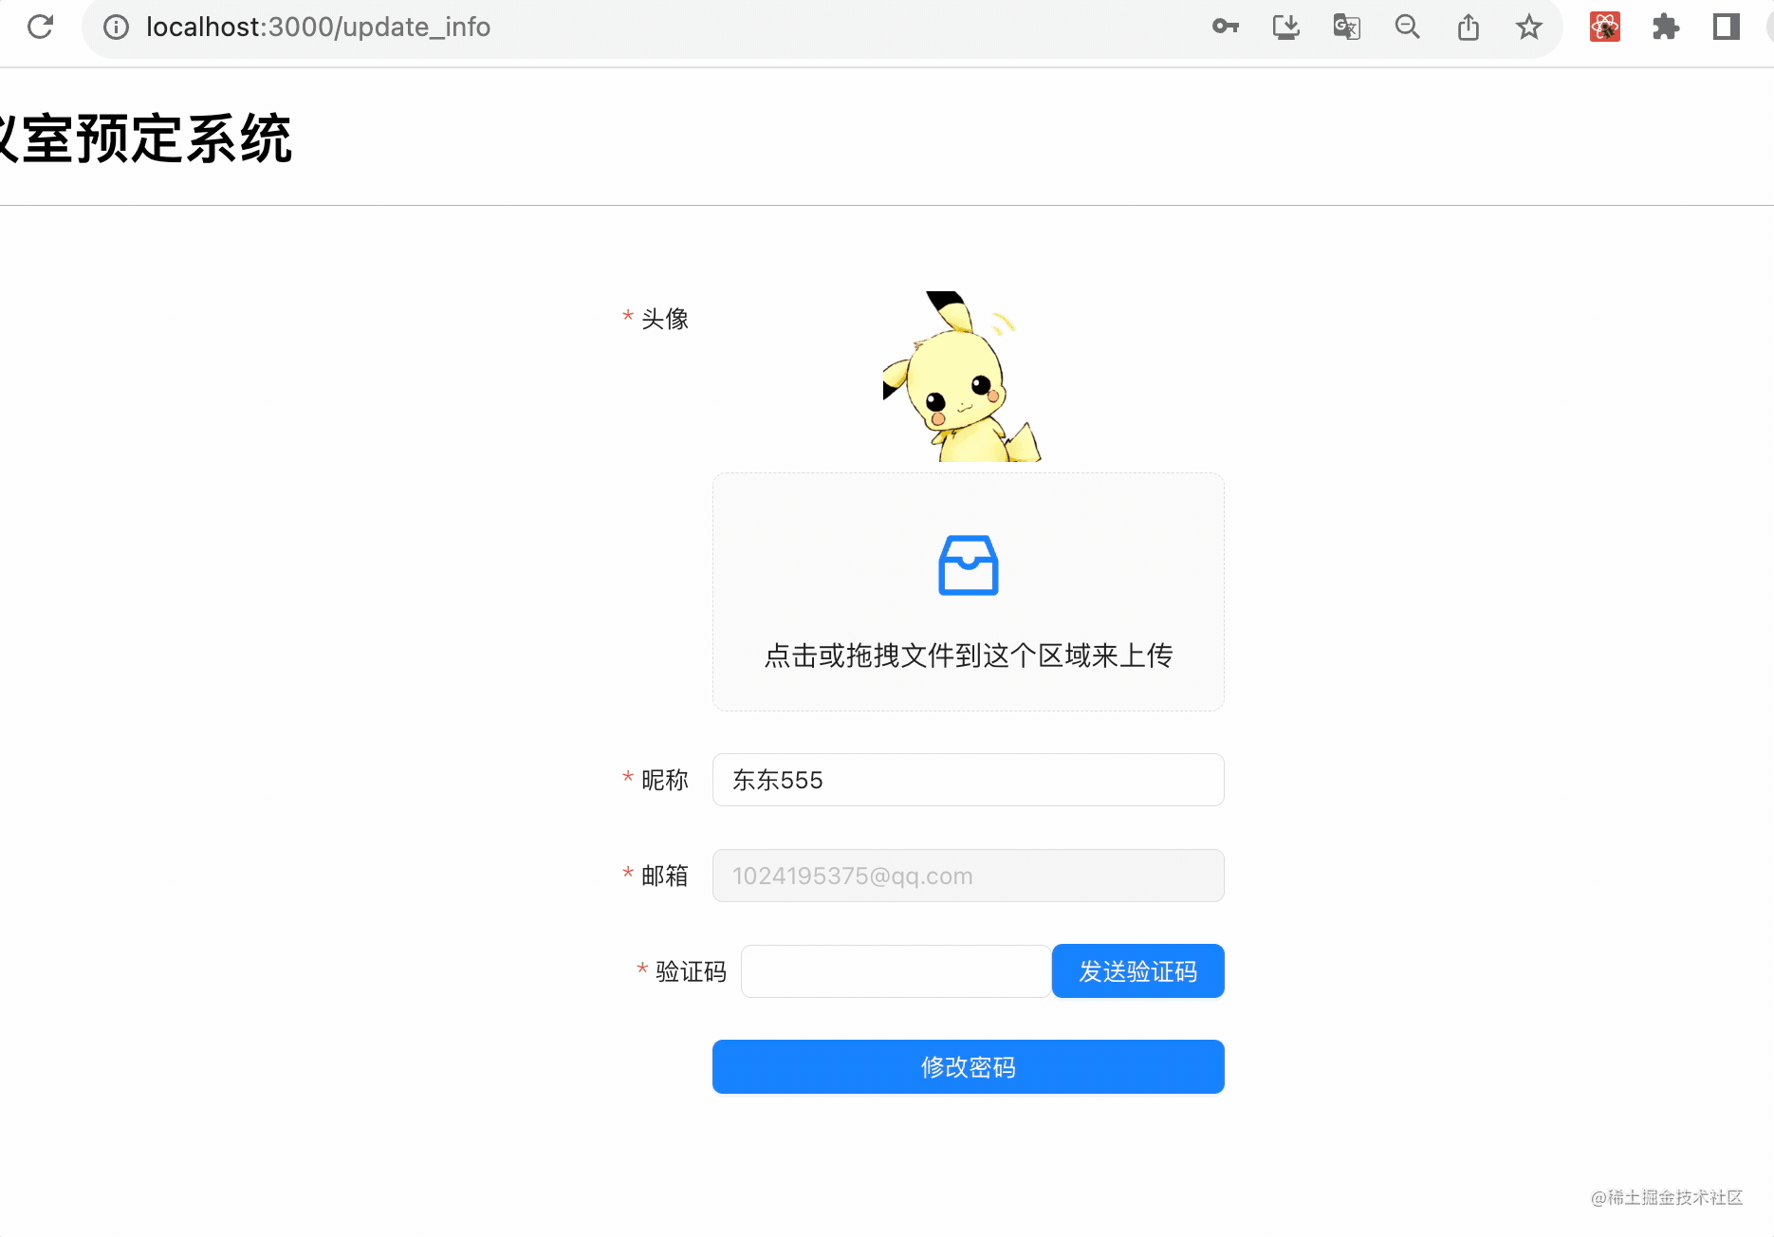1774x1237 pixels.
Task: Open the site information icon
Action: click(x=116, y=28)
